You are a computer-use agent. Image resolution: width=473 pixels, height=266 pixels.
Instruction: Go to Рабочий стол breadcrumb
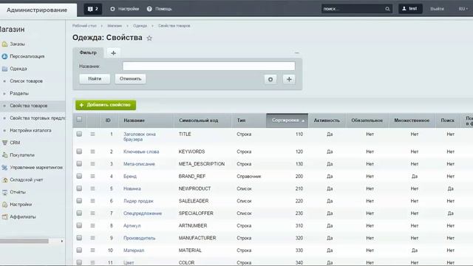click(84, 26)
